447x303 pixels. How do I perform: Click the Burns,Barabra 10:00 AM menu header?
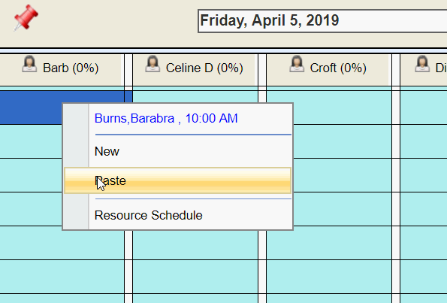click(166, 118)
